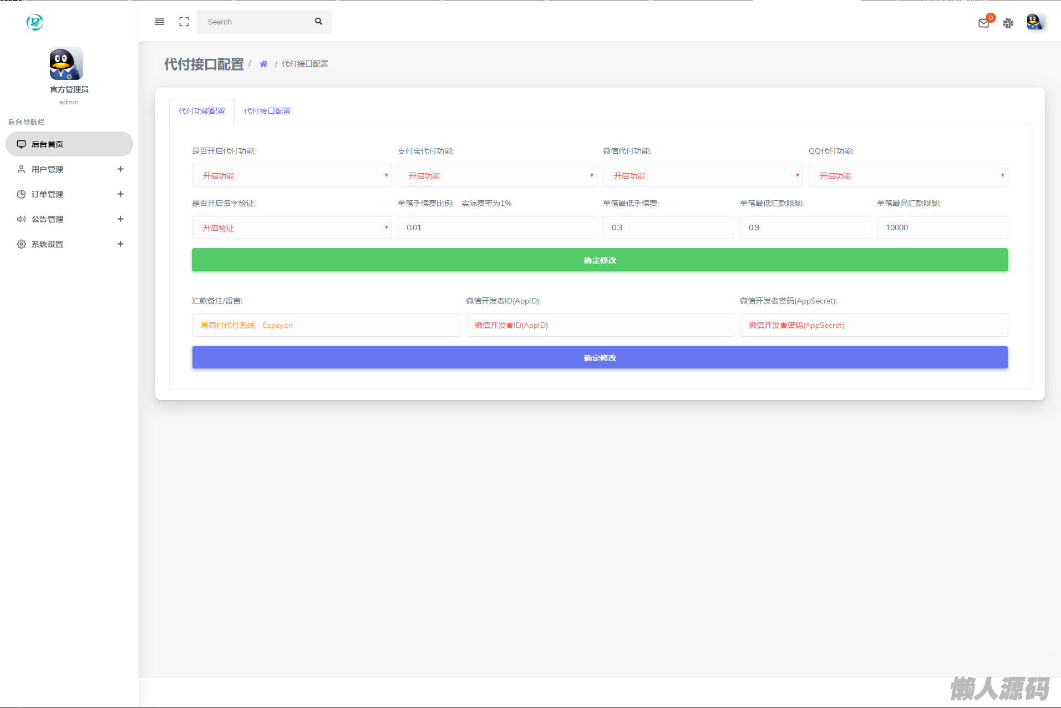The image size is (1061, 708).
Task: Switch to the 代付接口配置 tab
Action: click(x=267, y=111)
